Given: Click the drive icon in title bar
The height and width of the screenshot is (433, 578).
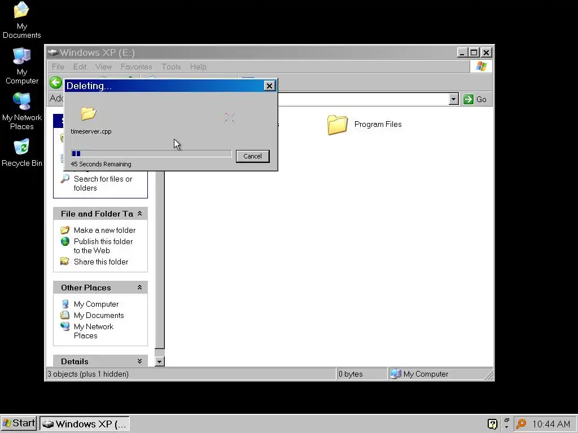Looking at the screenshot, I should tap(53, 52).
